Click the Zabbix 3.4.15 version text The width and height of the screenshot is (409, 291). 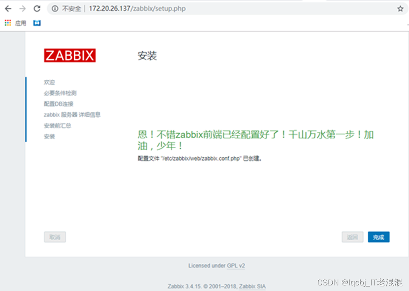pyautogui.click(x=184, y=286)
